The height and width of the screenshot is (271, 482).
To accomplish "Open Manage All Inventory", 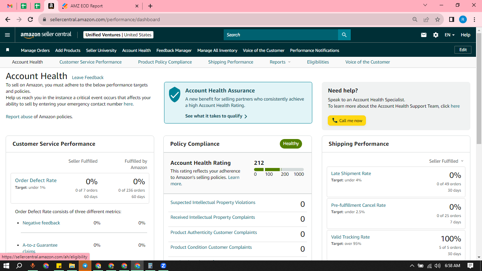I will pos(217,50).
